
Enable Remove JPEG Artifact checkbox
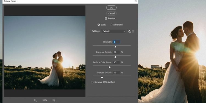[x=92, y=82]
